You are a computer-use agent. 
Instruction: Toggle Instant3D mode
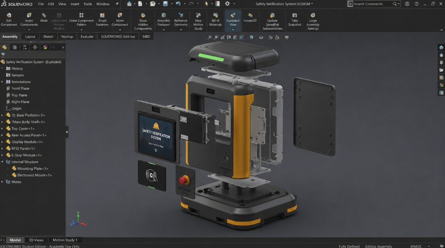[x=250, y=18]
